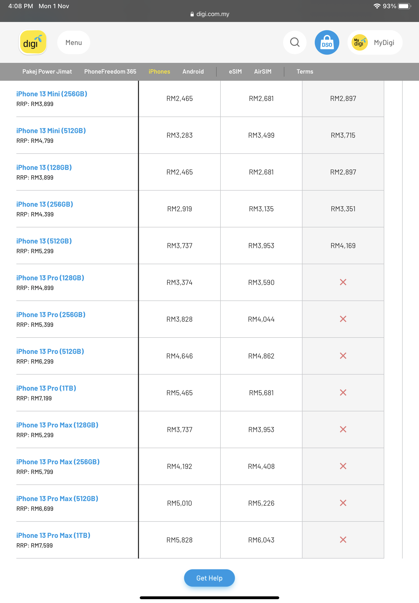Switch to the Android tab
419x603 pixels.
tap(193, 71)
